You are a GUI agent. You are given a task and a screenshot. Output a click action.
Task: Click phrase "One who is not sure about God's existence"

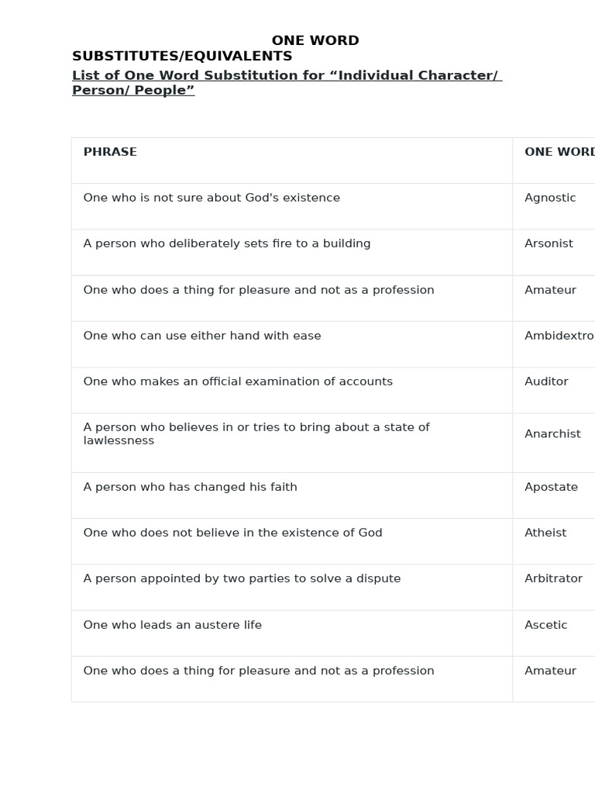(212, 198)
